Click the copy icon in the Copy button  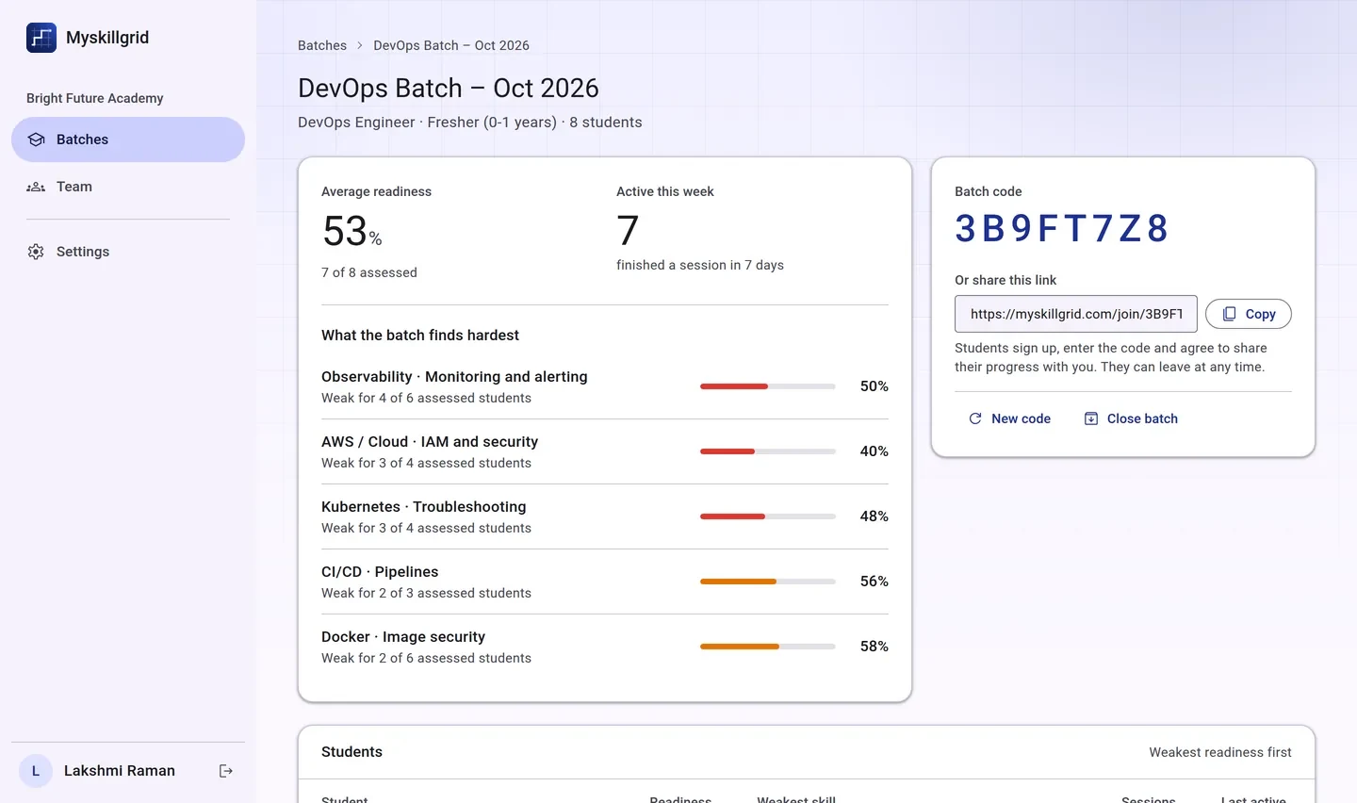pos(1229,314)
